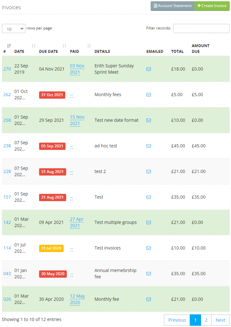Click the Create Invoice button

tap(212, 6)
